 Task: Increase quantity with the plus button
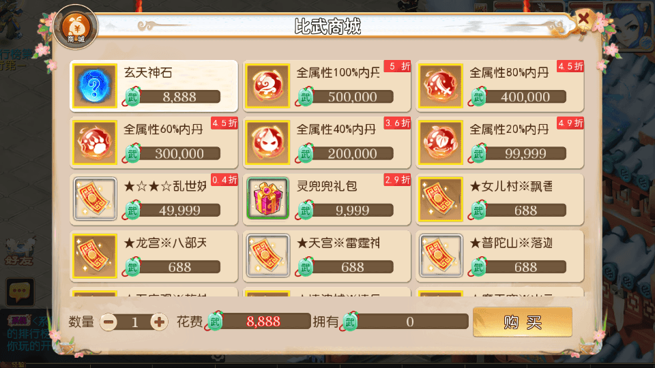[x=159, y=322]
